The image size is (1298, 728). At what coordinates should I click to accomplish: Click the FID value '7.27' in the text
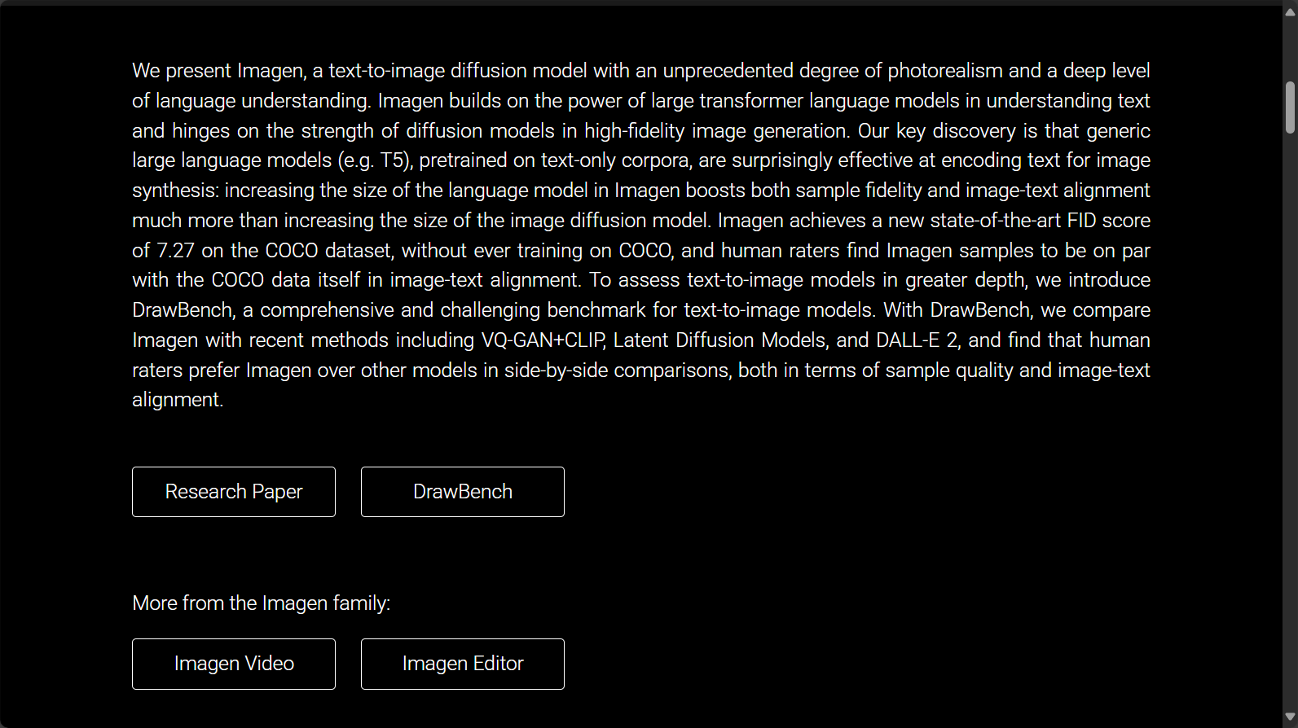pyautogui.click(x=175, y=250)
